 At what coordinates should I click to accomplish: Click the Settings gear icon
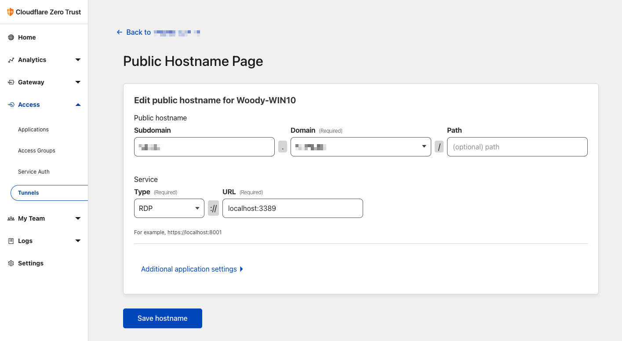11,263
